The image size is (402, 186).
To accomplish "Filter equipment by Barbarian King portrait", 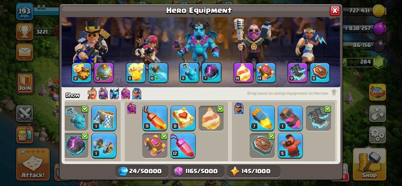I will click(x=92, y=93).
